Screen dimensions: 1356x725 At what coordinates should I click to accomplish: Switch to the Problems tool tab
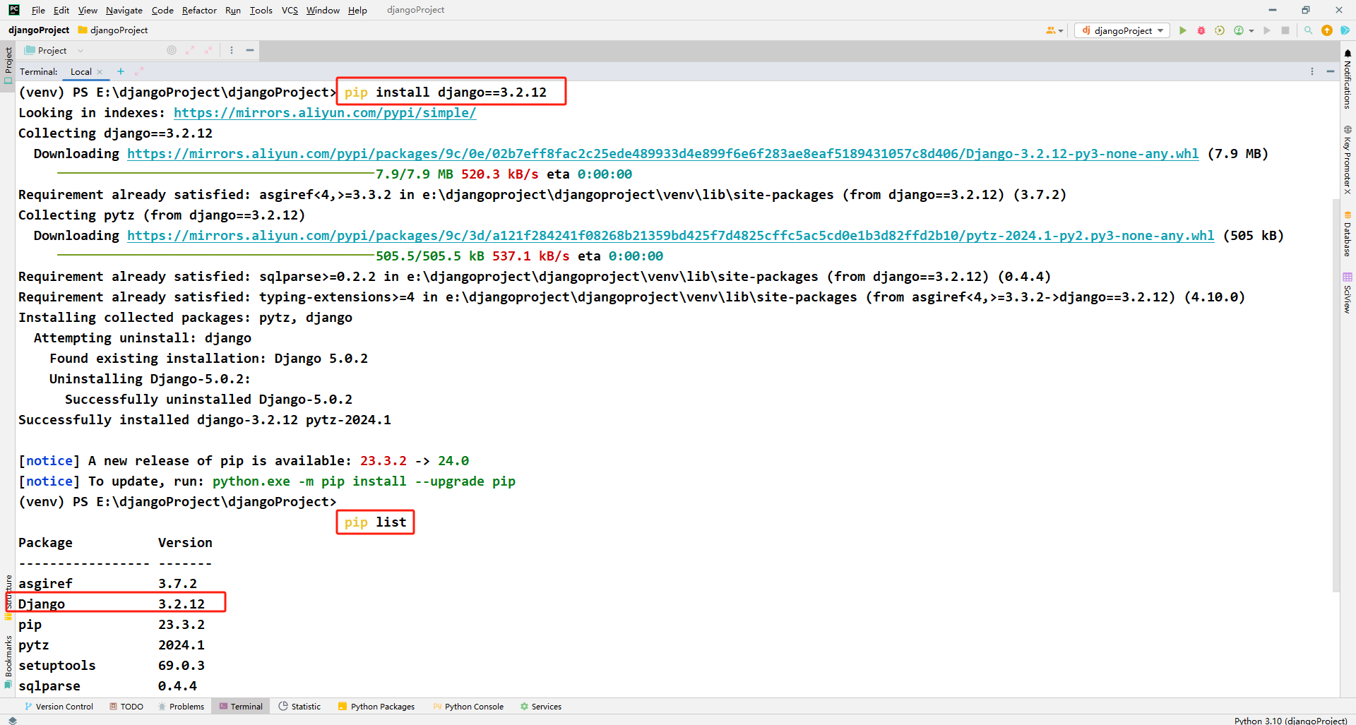coord(182,706)
